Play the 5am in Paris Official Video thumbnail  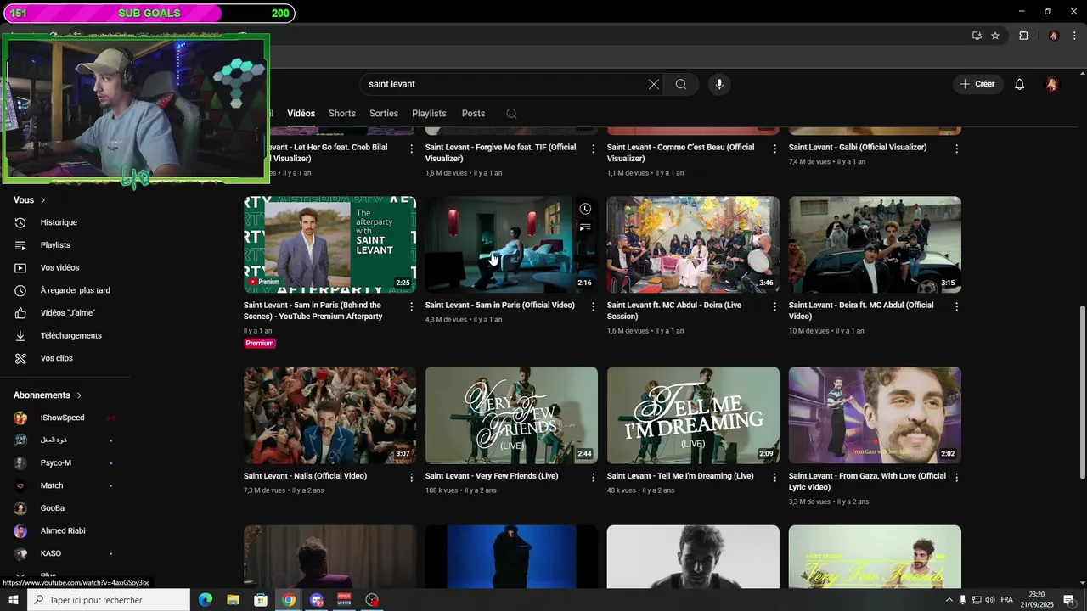(511, 245)
